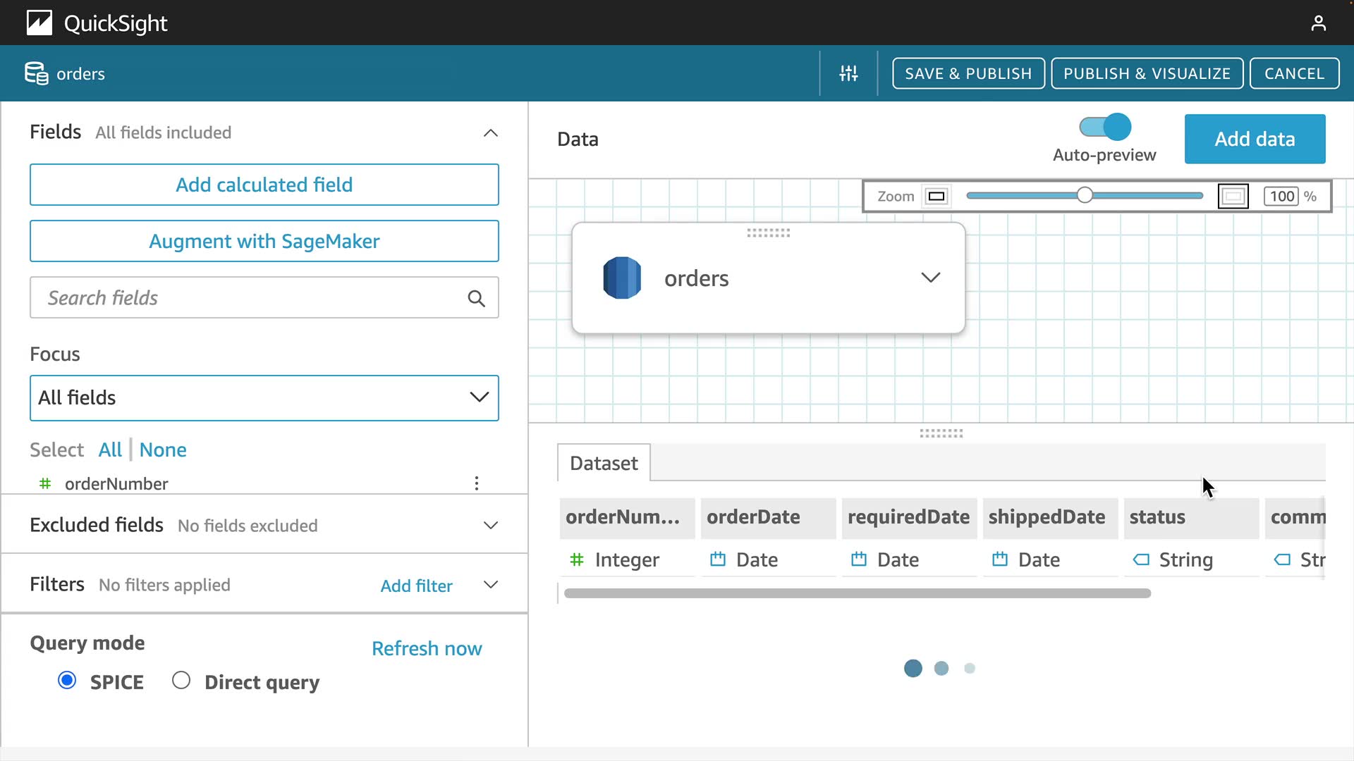Open the All fields focus dropdown
1354x761 pixels.
264,397
